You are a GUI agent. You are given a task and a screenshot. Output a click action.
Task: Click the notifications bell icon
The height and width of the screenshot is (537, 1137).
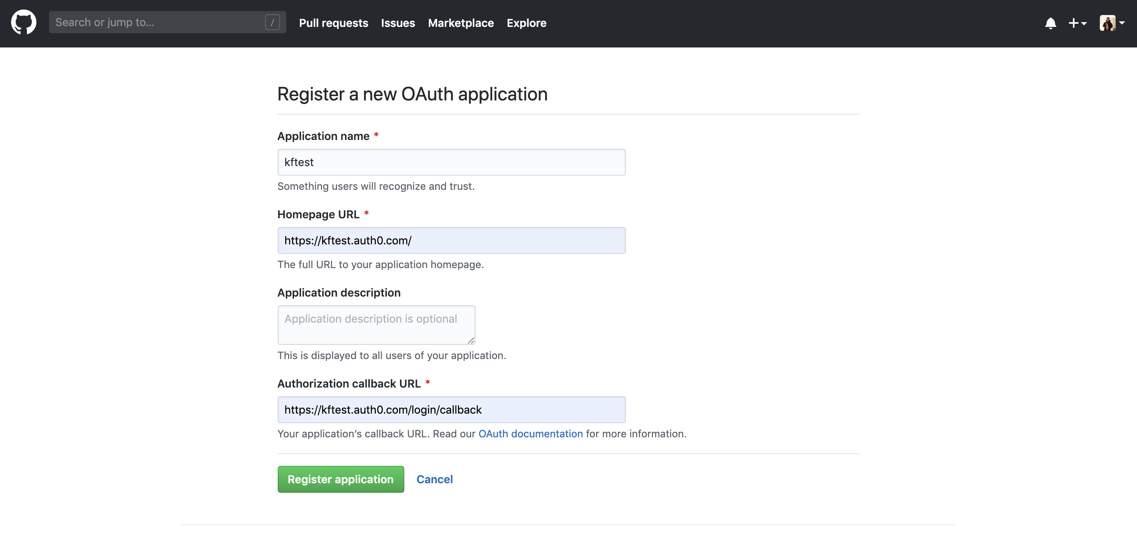click(x=1050, y=23)
